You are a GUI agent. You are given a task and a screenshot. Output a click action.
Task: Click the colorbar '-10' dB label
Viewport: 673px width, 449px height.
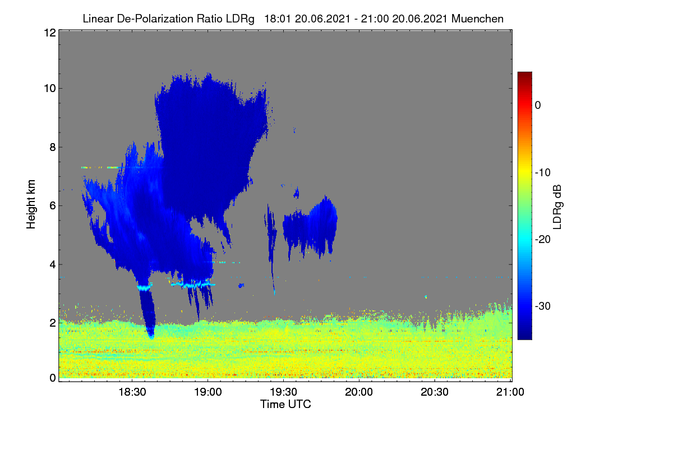click(x=542, y=172)
